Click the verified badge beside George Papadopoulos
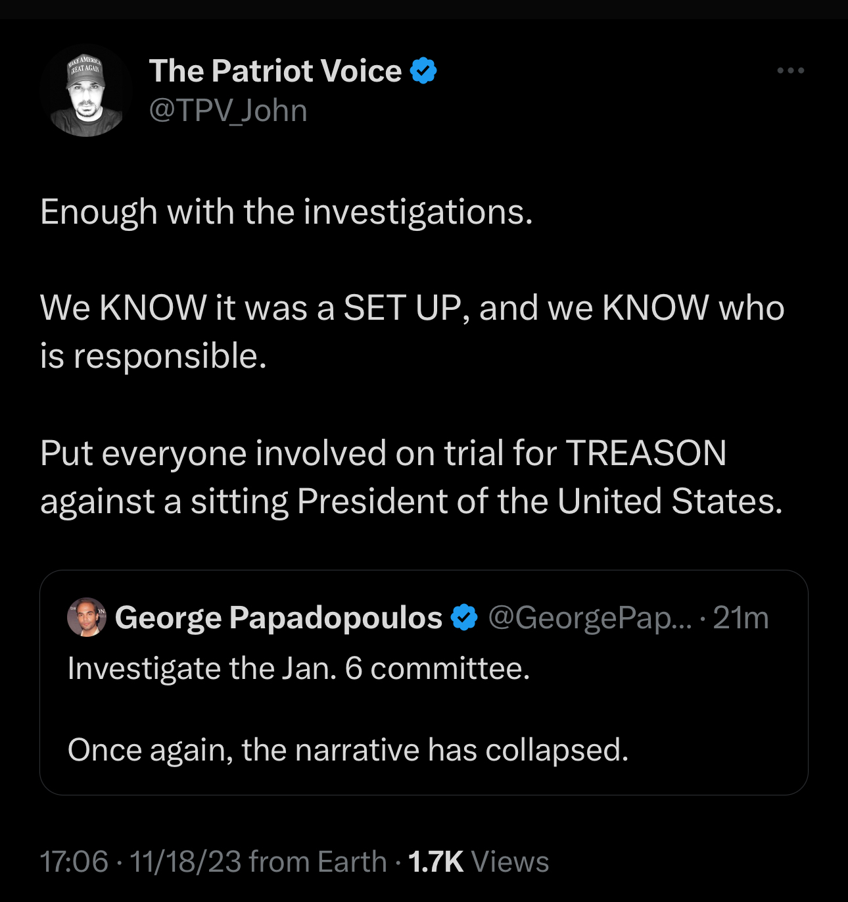848x902 pixels. tap(465, 617)
